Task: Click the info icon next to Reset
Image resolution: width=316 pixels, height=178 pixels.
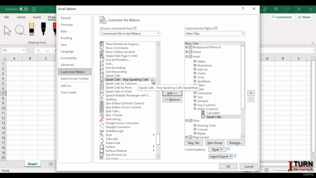Action: coord(228,149)
